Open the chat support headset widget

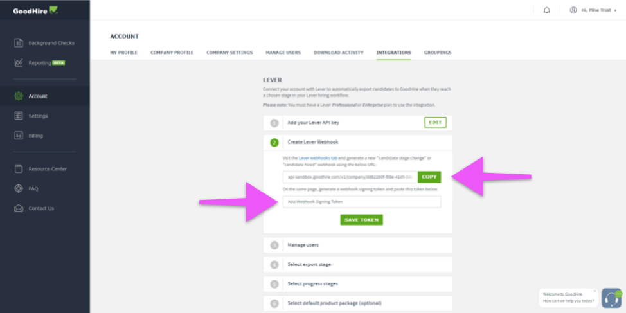tap(611, 298)
